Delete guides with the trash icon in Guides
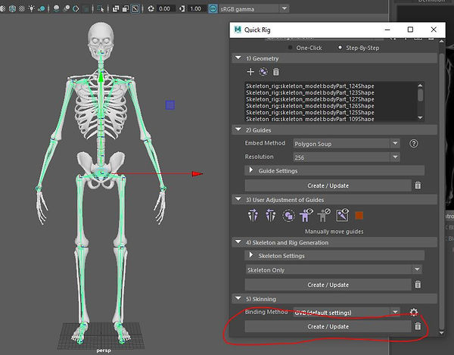454x355 pixels. 418,185
